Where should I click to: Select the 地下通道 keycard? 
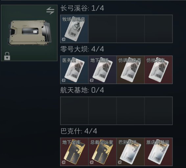[103, 70]
